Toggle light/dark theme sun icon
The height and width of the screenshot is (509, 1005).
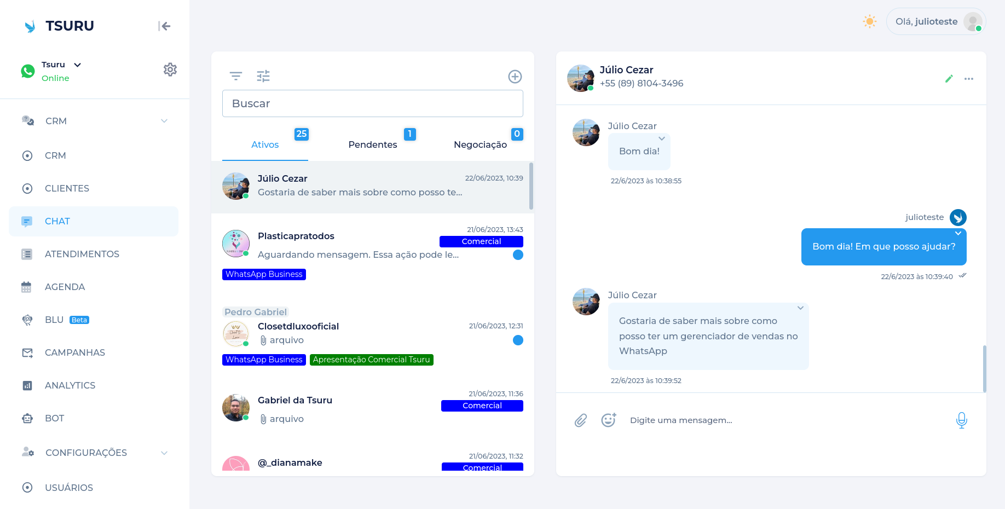(x=869, y=22)
